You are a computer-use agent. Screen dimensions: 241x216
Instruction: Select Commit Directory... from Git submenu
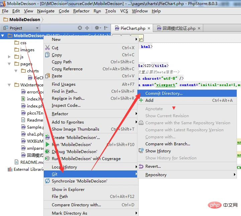point(164,93)
